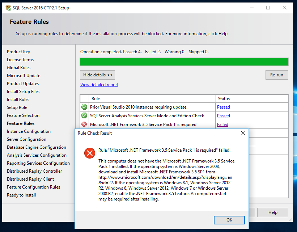This screenshot has width=297, height=232.
Task: Select Feature Selection step in sidebar
Action: tap(23, 115)
